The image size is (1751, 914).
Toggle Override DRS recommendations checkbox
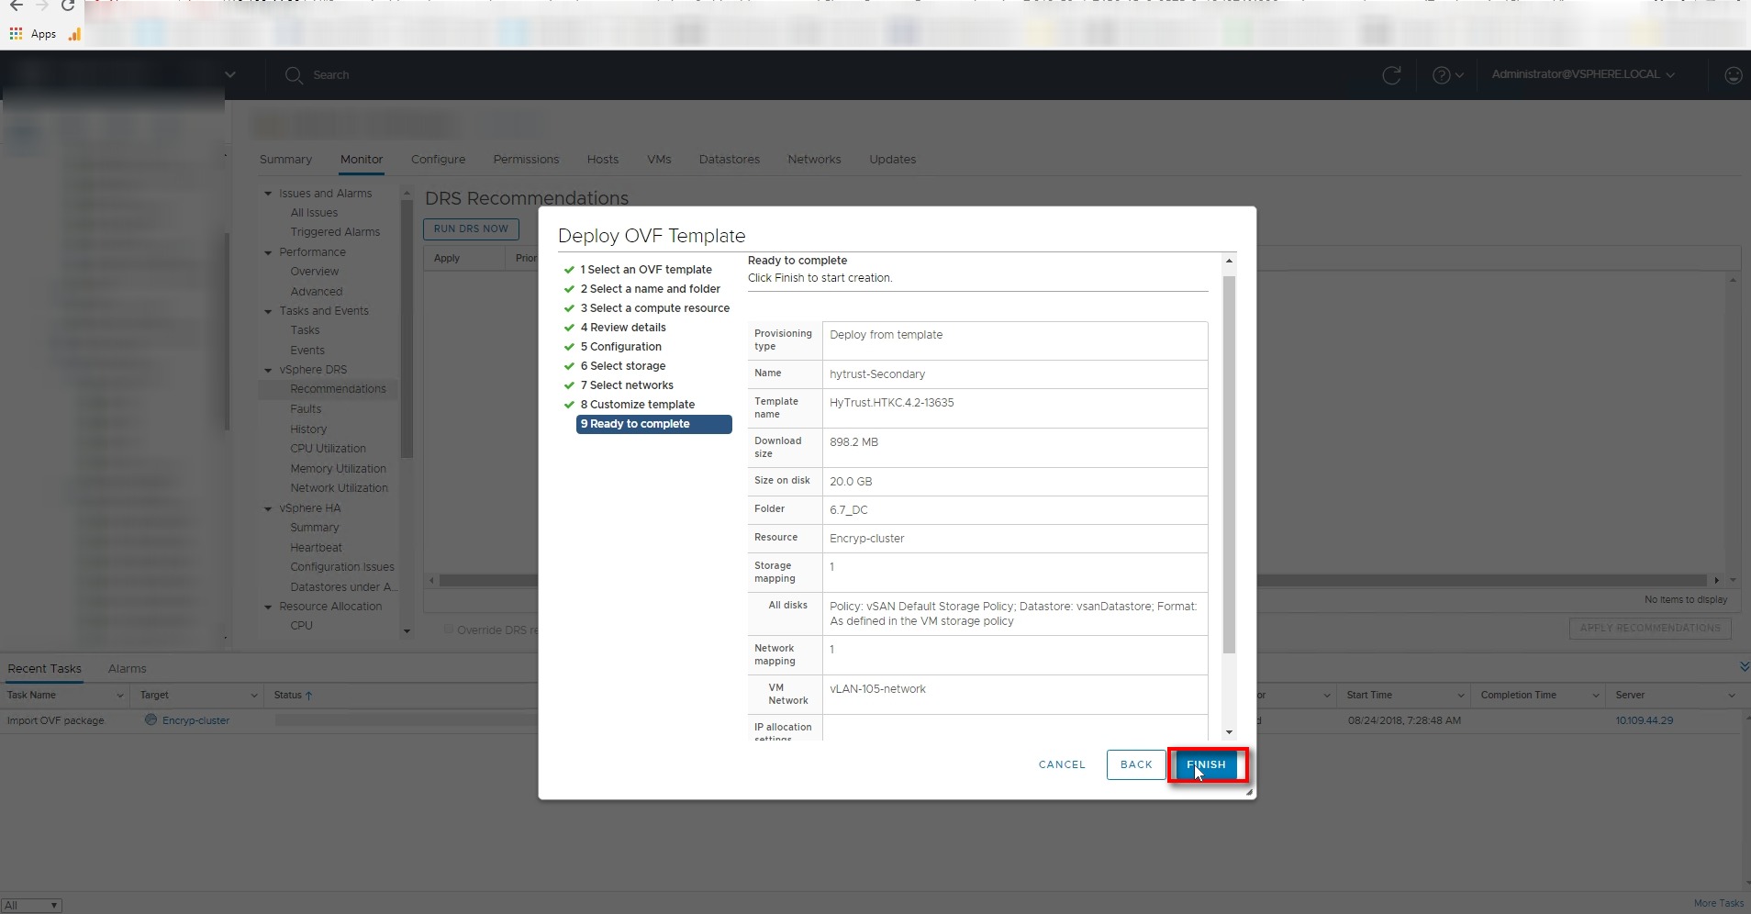coord(449,630)
